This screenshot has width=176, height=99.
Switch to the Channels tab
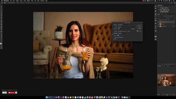[163, 14]
